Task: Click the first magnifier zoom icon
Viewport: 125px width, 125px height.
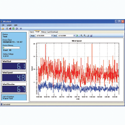Action: tap(82, 36)
